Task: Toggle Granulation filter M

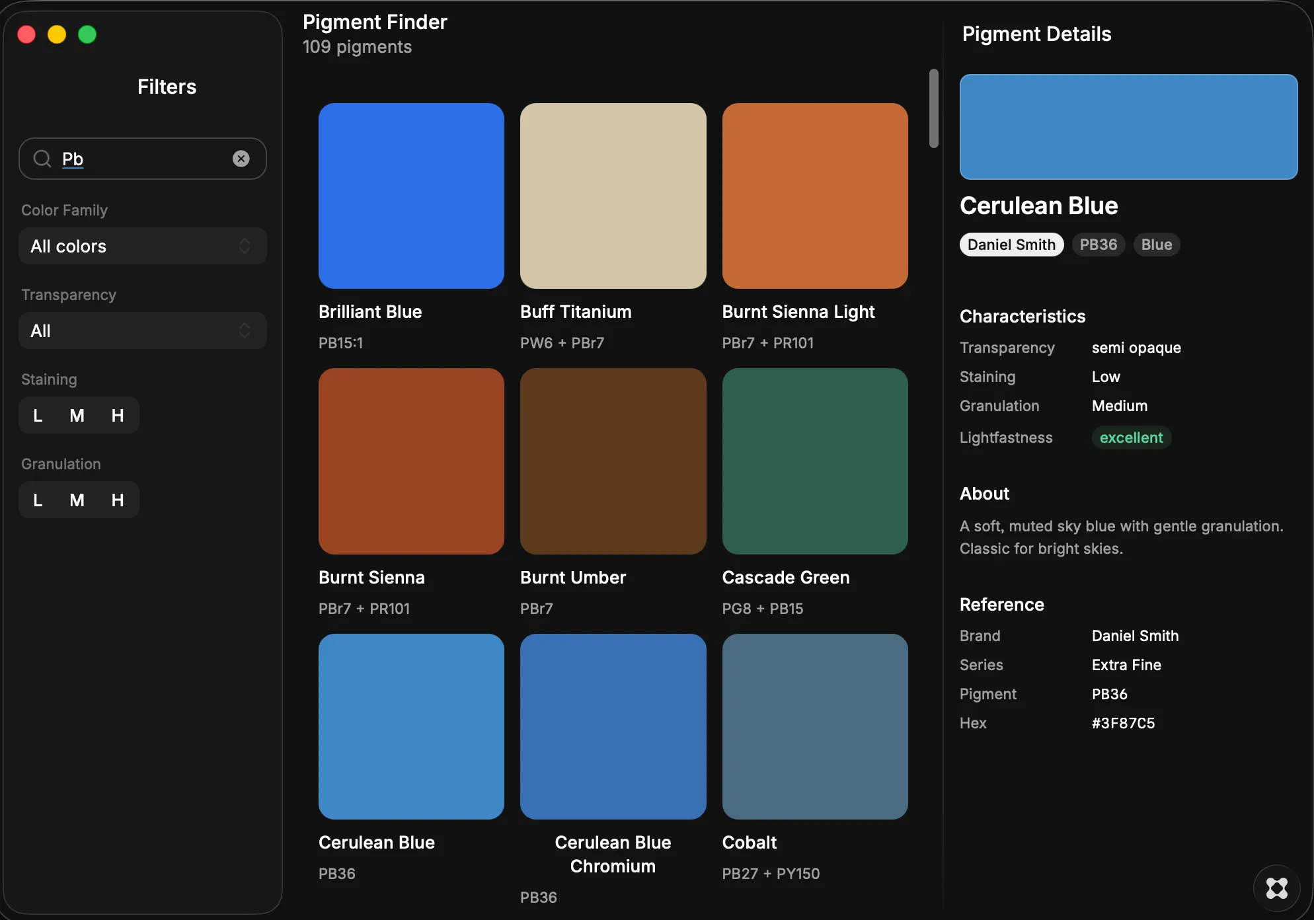Action: [77, 500]
